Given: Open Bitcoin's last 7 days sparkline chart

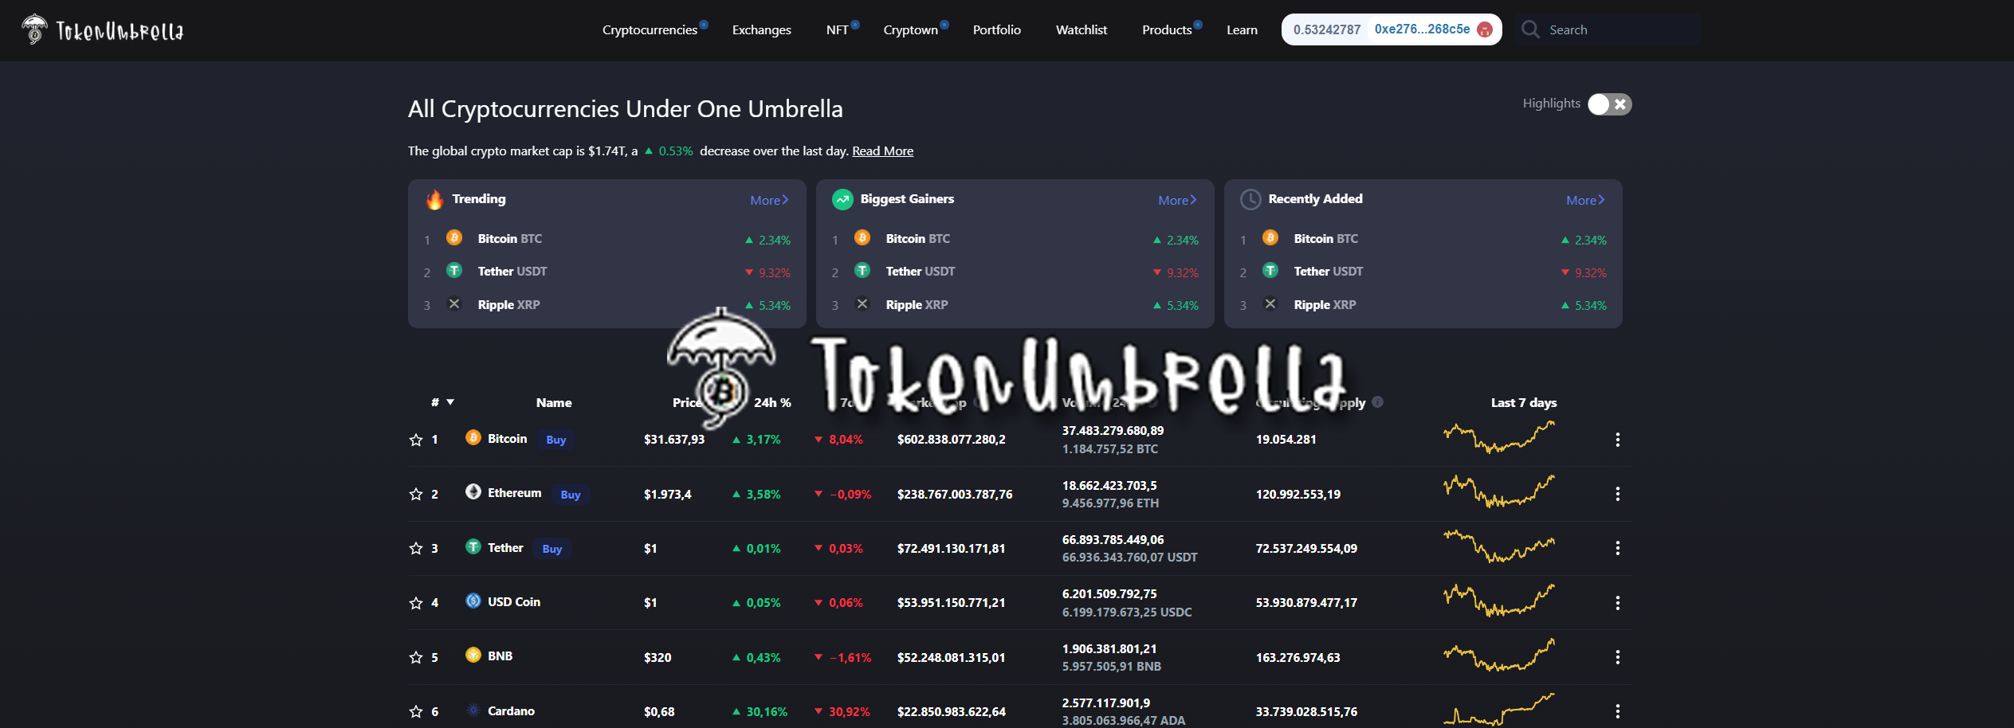Looking at the screenshot, I should pos(1499,436).
